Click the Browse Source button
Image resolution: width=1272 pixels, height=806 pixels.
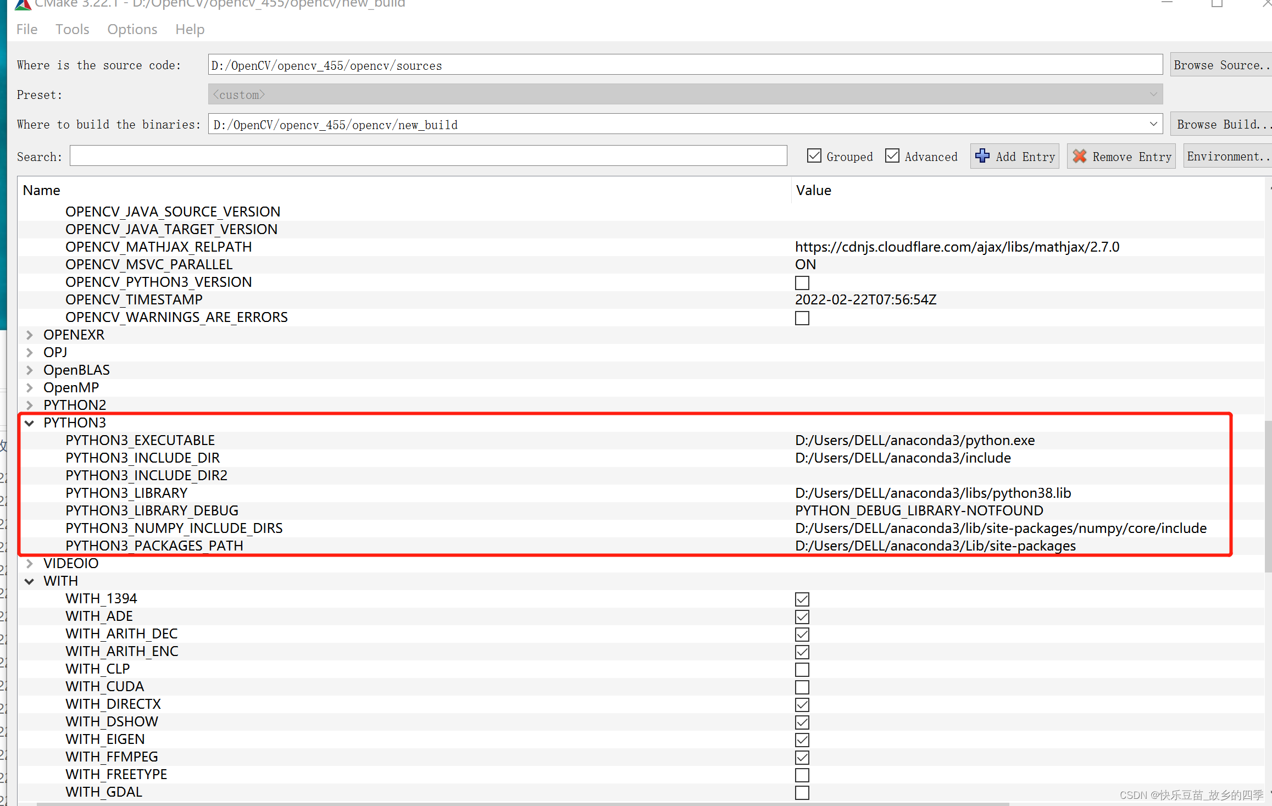pyautogui.click(x=1220, y=65)
